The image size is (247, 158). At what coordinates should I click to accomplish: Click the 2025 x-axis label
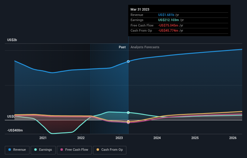click(x=195, y=138)
